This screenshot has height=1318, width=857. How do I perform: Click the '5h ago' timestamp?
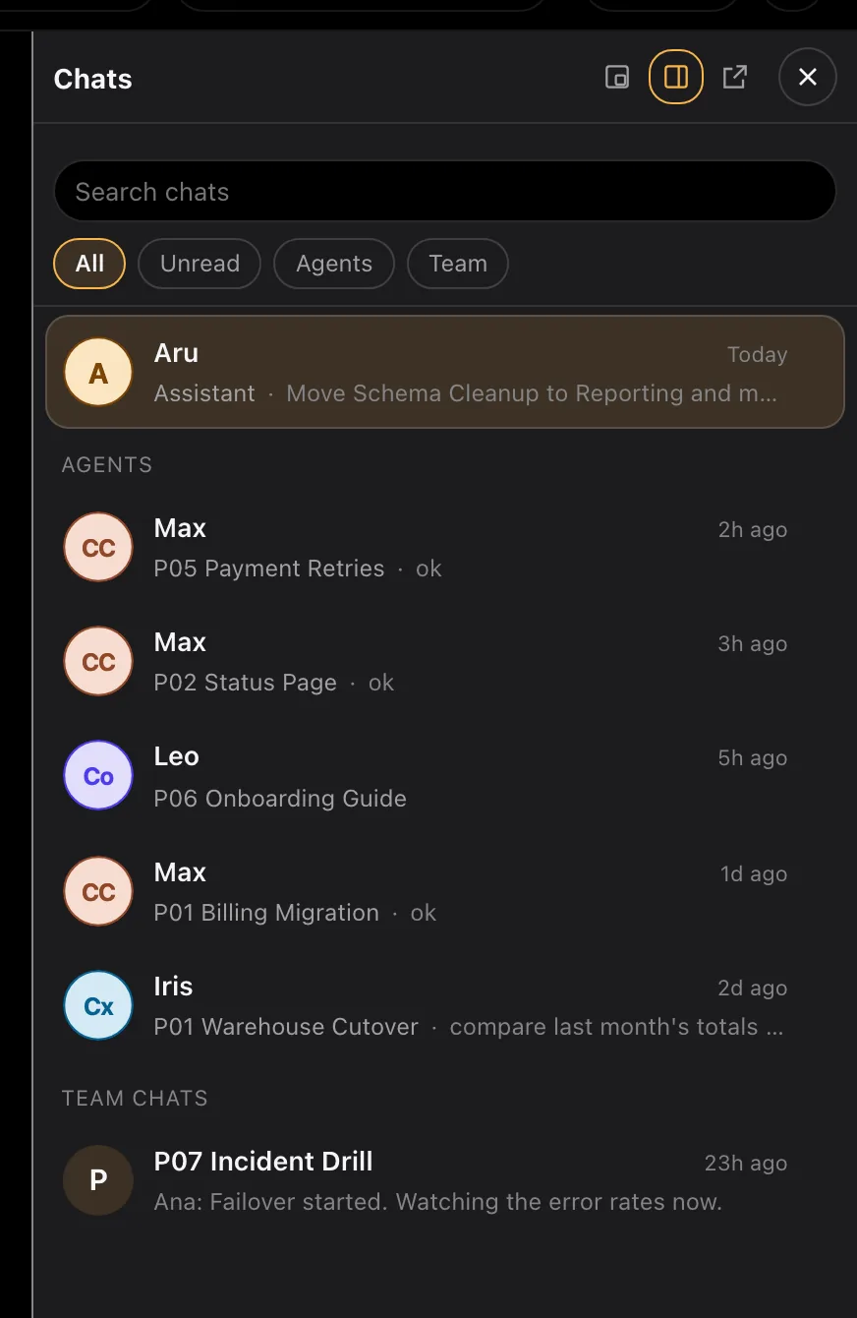(x=753, y=758)
